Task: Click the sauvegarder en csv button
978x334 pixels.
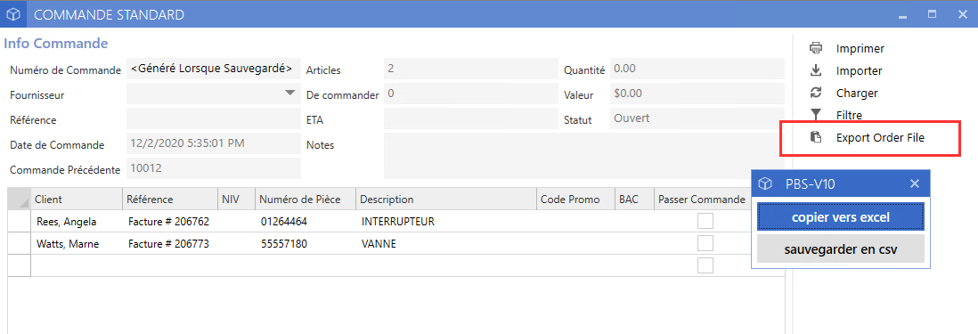Action: [840, 249]
